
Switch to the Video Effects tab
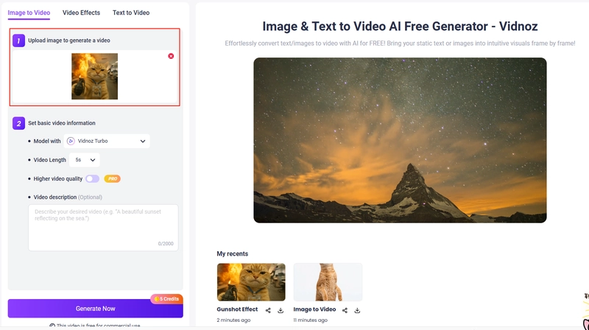tap(81, 13)
